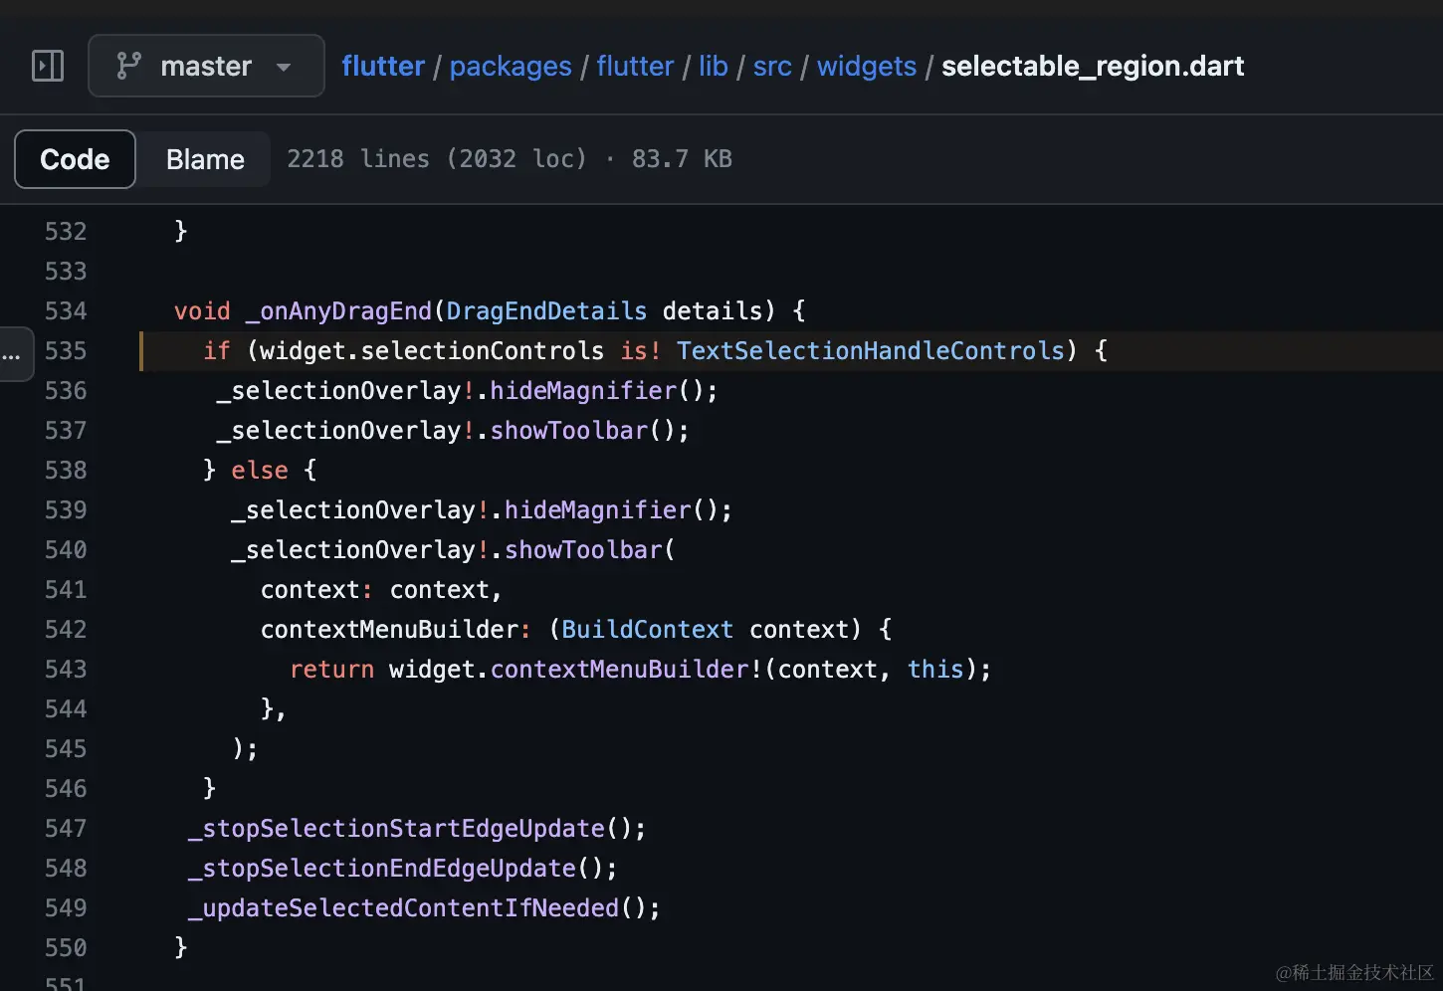Select line number 540
Viewport: 1443px width, 991px height.
tap(66, 549)
